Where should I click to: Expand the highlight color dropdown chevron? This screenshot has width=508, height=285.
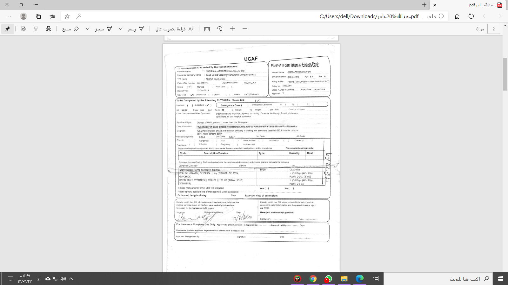88,29
